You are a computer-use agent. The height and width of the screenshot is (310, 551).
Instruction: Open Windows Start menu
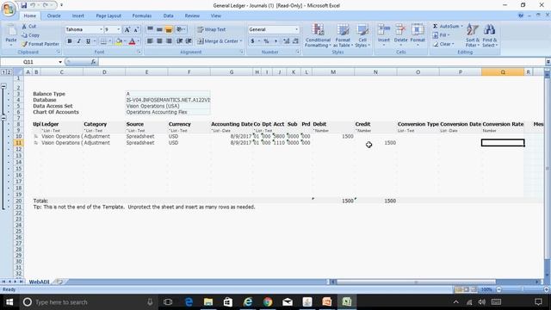[9, 302]
